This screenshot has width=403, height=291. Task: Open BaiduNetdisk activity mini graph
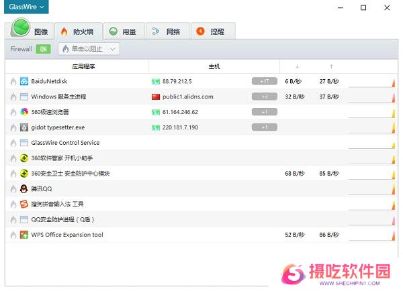coord(372,83)
